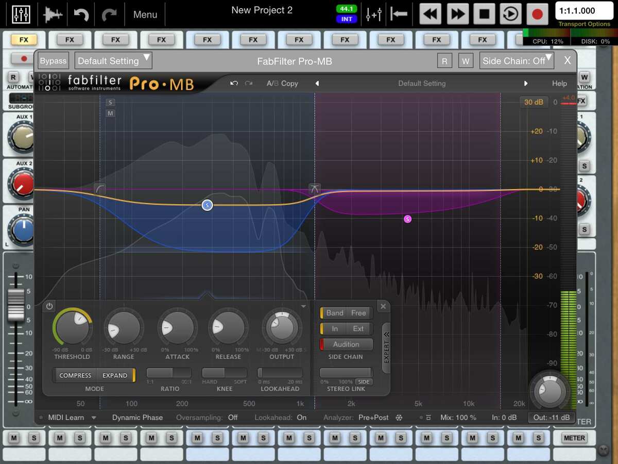Change Oversampling Off setting
618x464 pixels.
coord(233,418)
